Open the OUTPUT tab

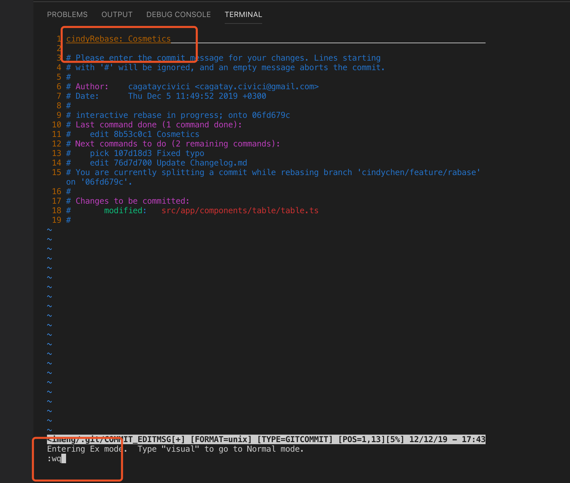[x=117, y=15]
